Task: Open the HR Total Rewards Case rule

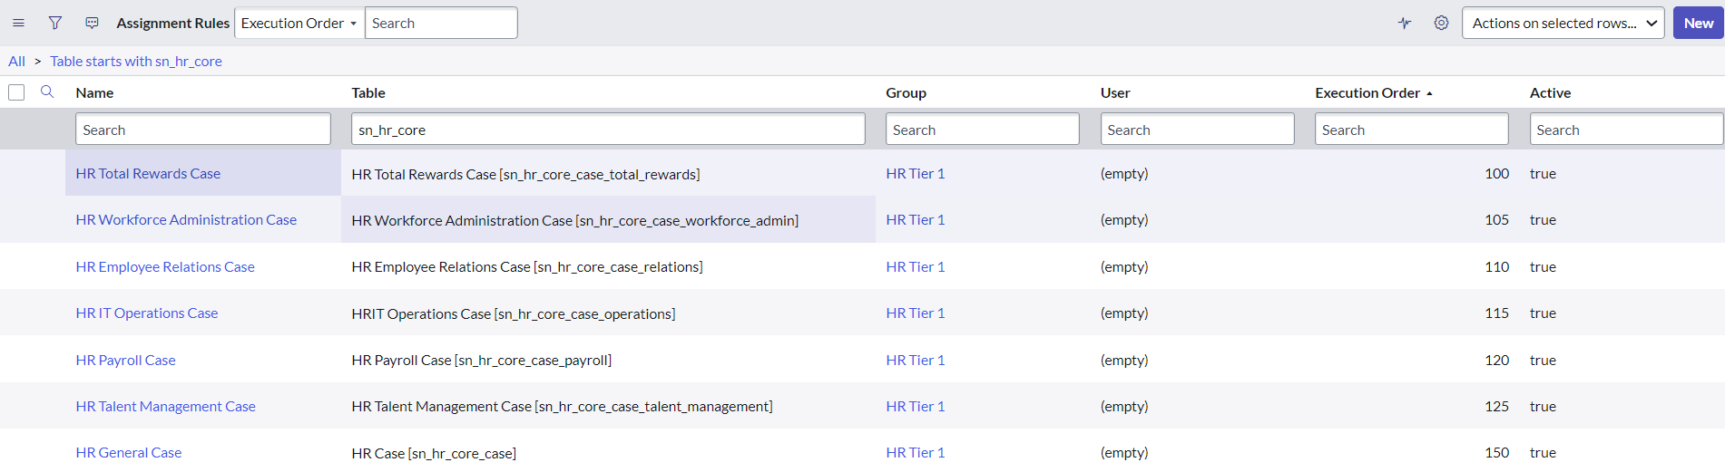Action: [x=148, y=173]
